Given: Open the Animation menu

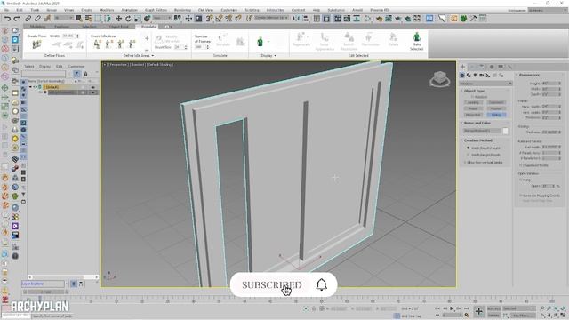Looking at the screenshot, I should [129, 10].
